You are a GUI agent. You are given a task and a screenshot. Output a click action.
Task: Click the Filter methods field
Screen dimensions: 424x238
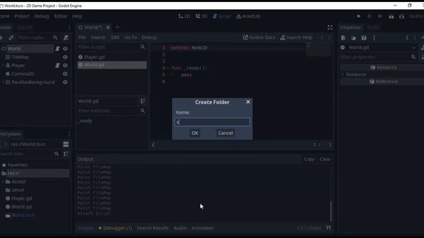108,110
